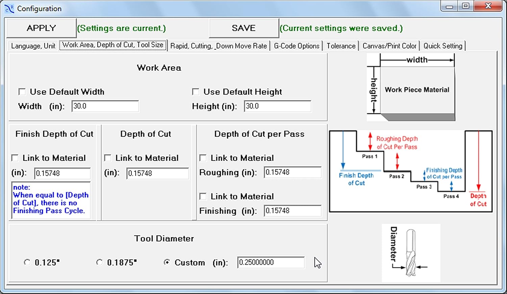Tick Link to Material above Roughing field
The height and width of the screenshot is (294, 507).
203,158
